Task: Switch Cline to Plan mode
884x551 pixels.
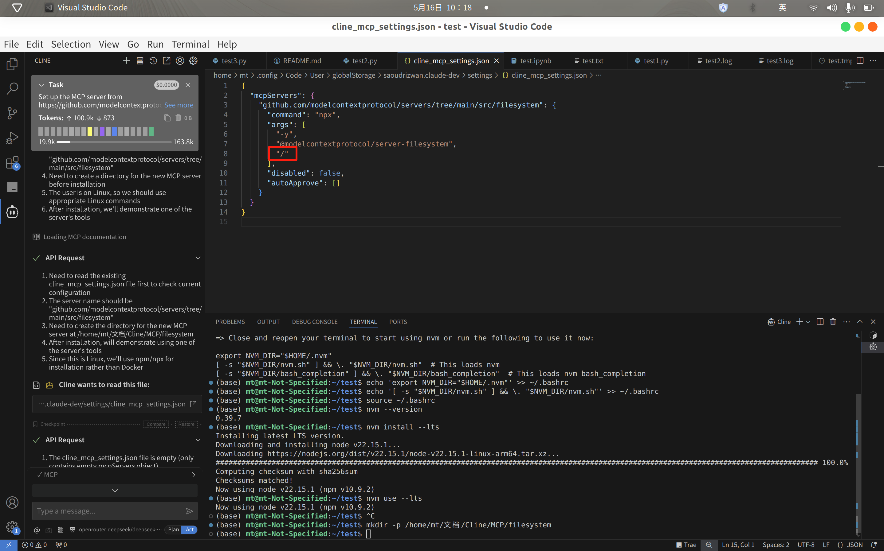Action: (173, 530)
